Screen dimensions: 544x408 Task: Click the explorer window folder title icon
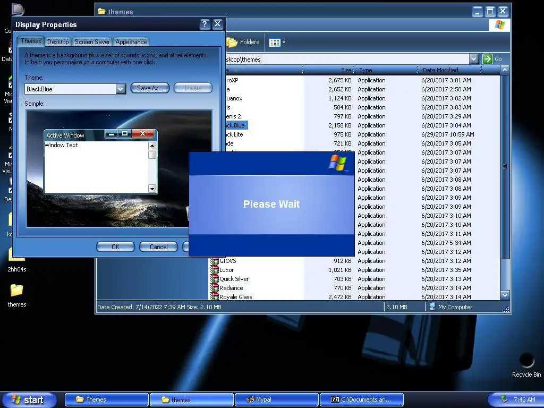tap(101, 12)
